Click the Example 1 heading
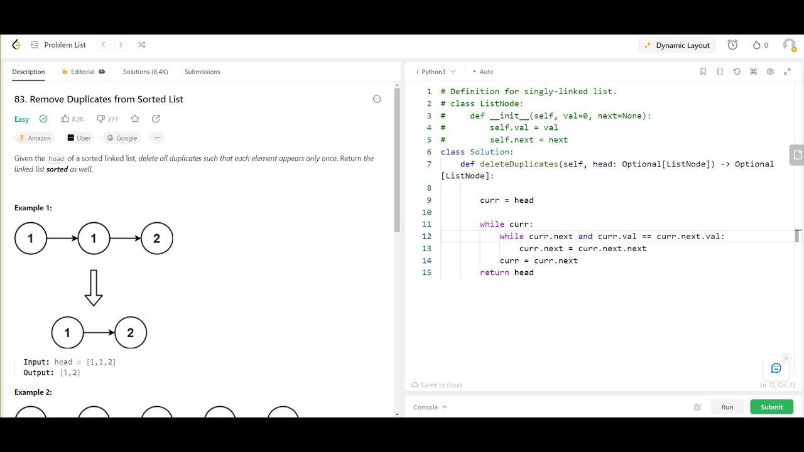The height and width of the screenshot is (452, 804). point(33,208)
